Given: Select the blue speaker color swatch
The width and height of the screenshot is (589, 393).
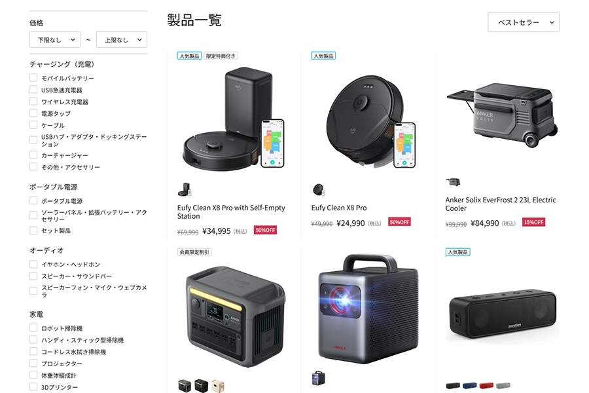Looking at the screenshot, I should (469, 386).
